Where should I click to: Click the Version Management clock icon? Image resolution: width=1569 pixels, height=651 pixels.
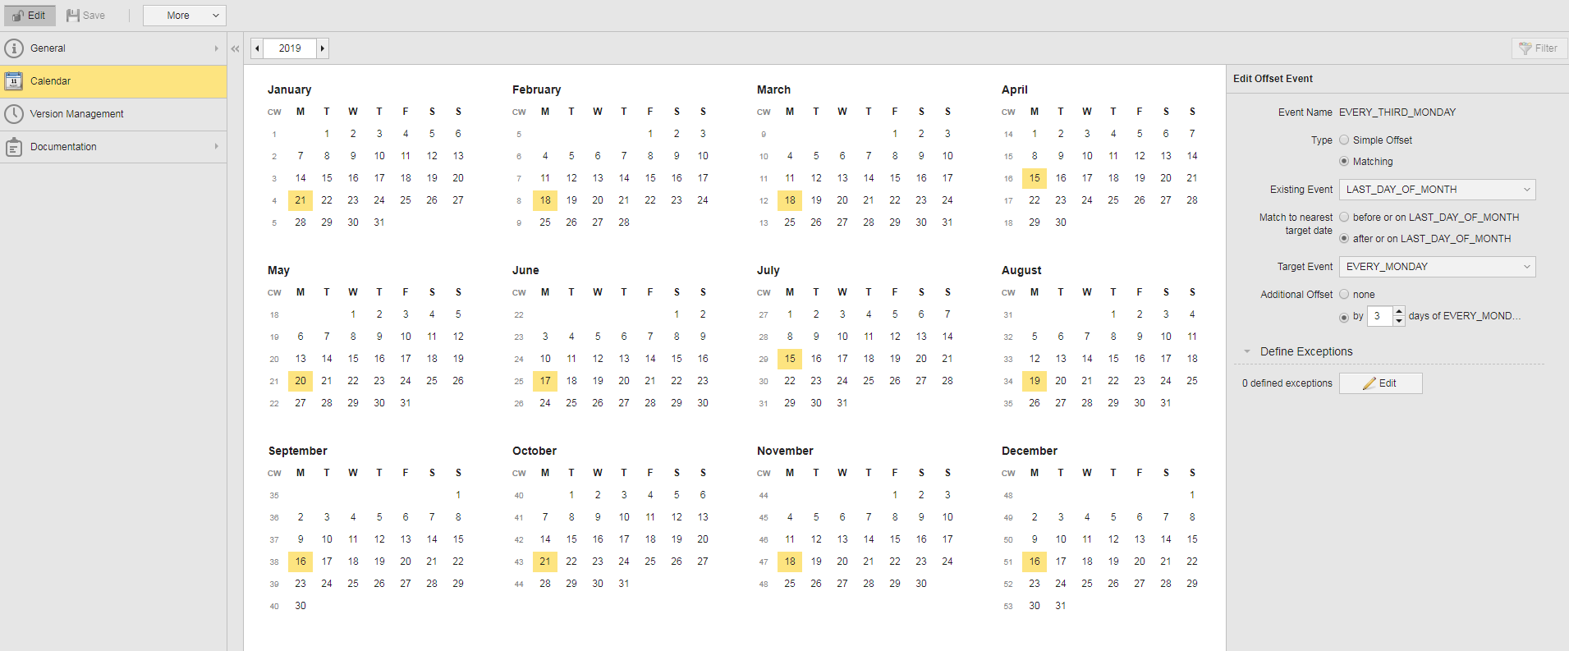tap(14, 114)
